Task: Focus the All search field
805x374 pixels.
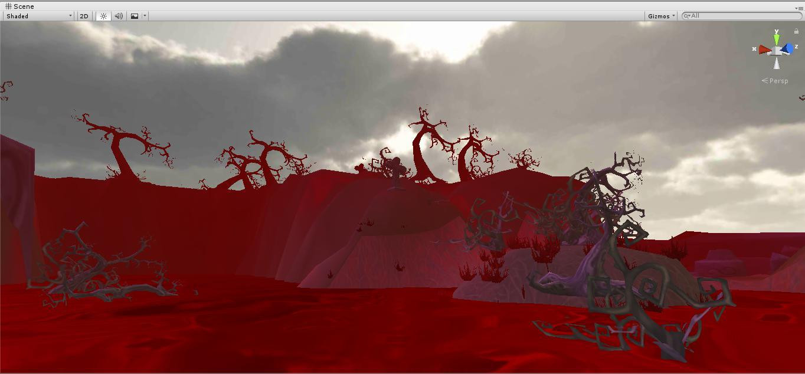Action: click(x=742, y=16)
